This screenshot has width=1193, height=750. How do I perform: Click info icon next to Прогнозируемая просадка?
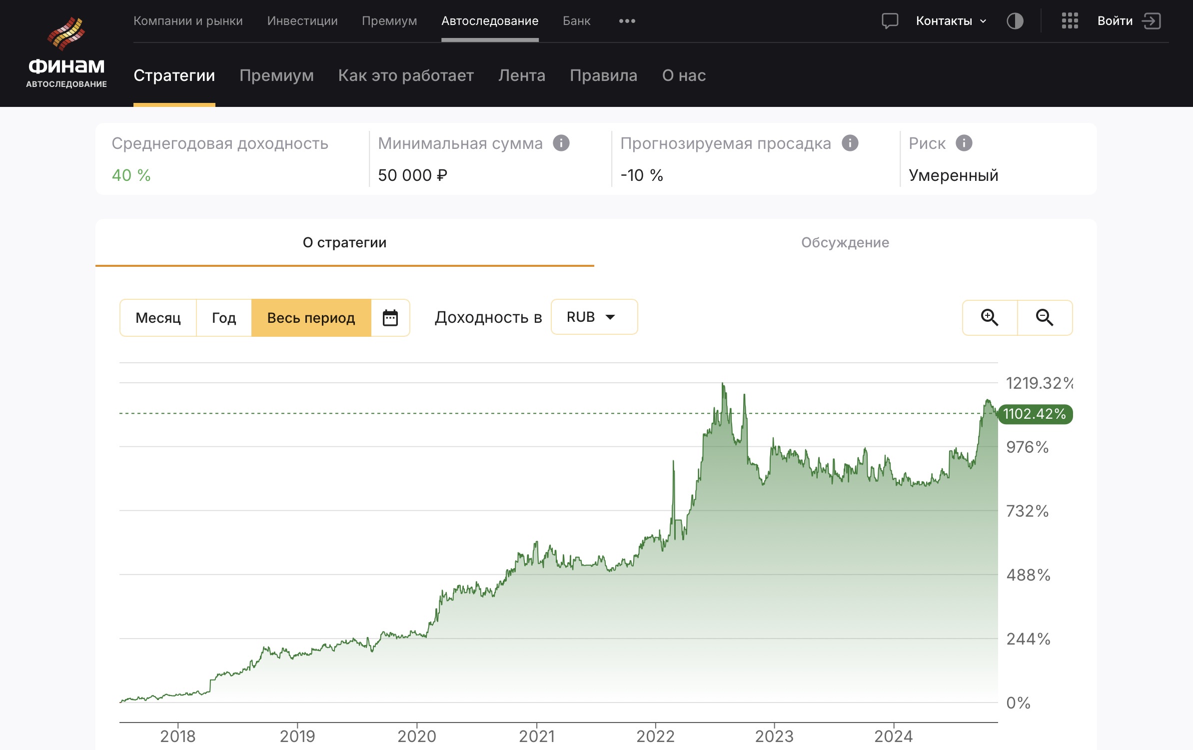click(850, 143)
